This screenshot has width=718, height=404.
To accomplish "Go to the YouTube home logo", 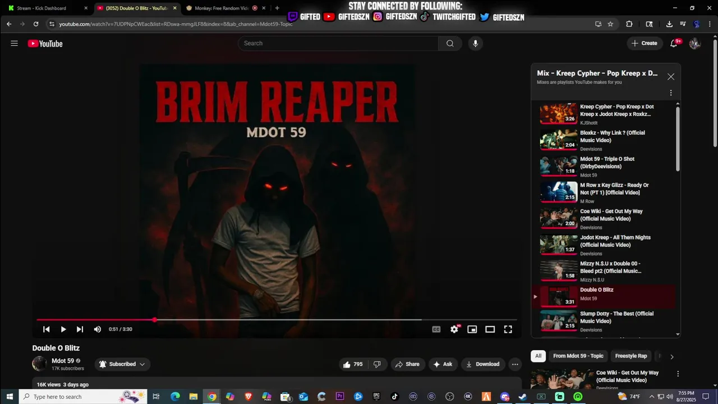I will click(45, 44).
